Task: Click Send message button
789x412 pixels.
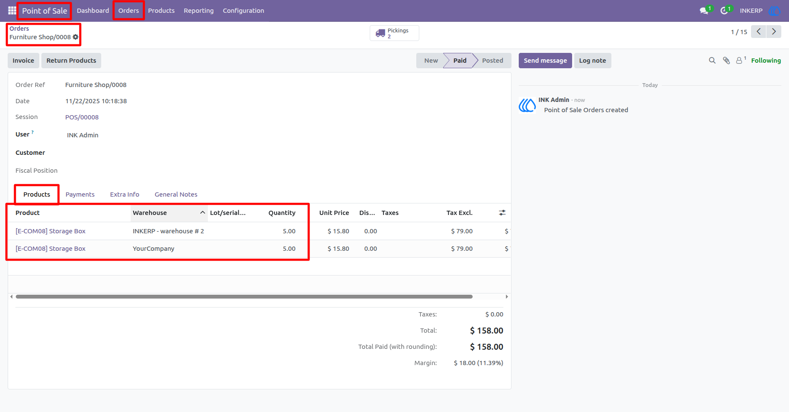Action: [x=545, y=61]
